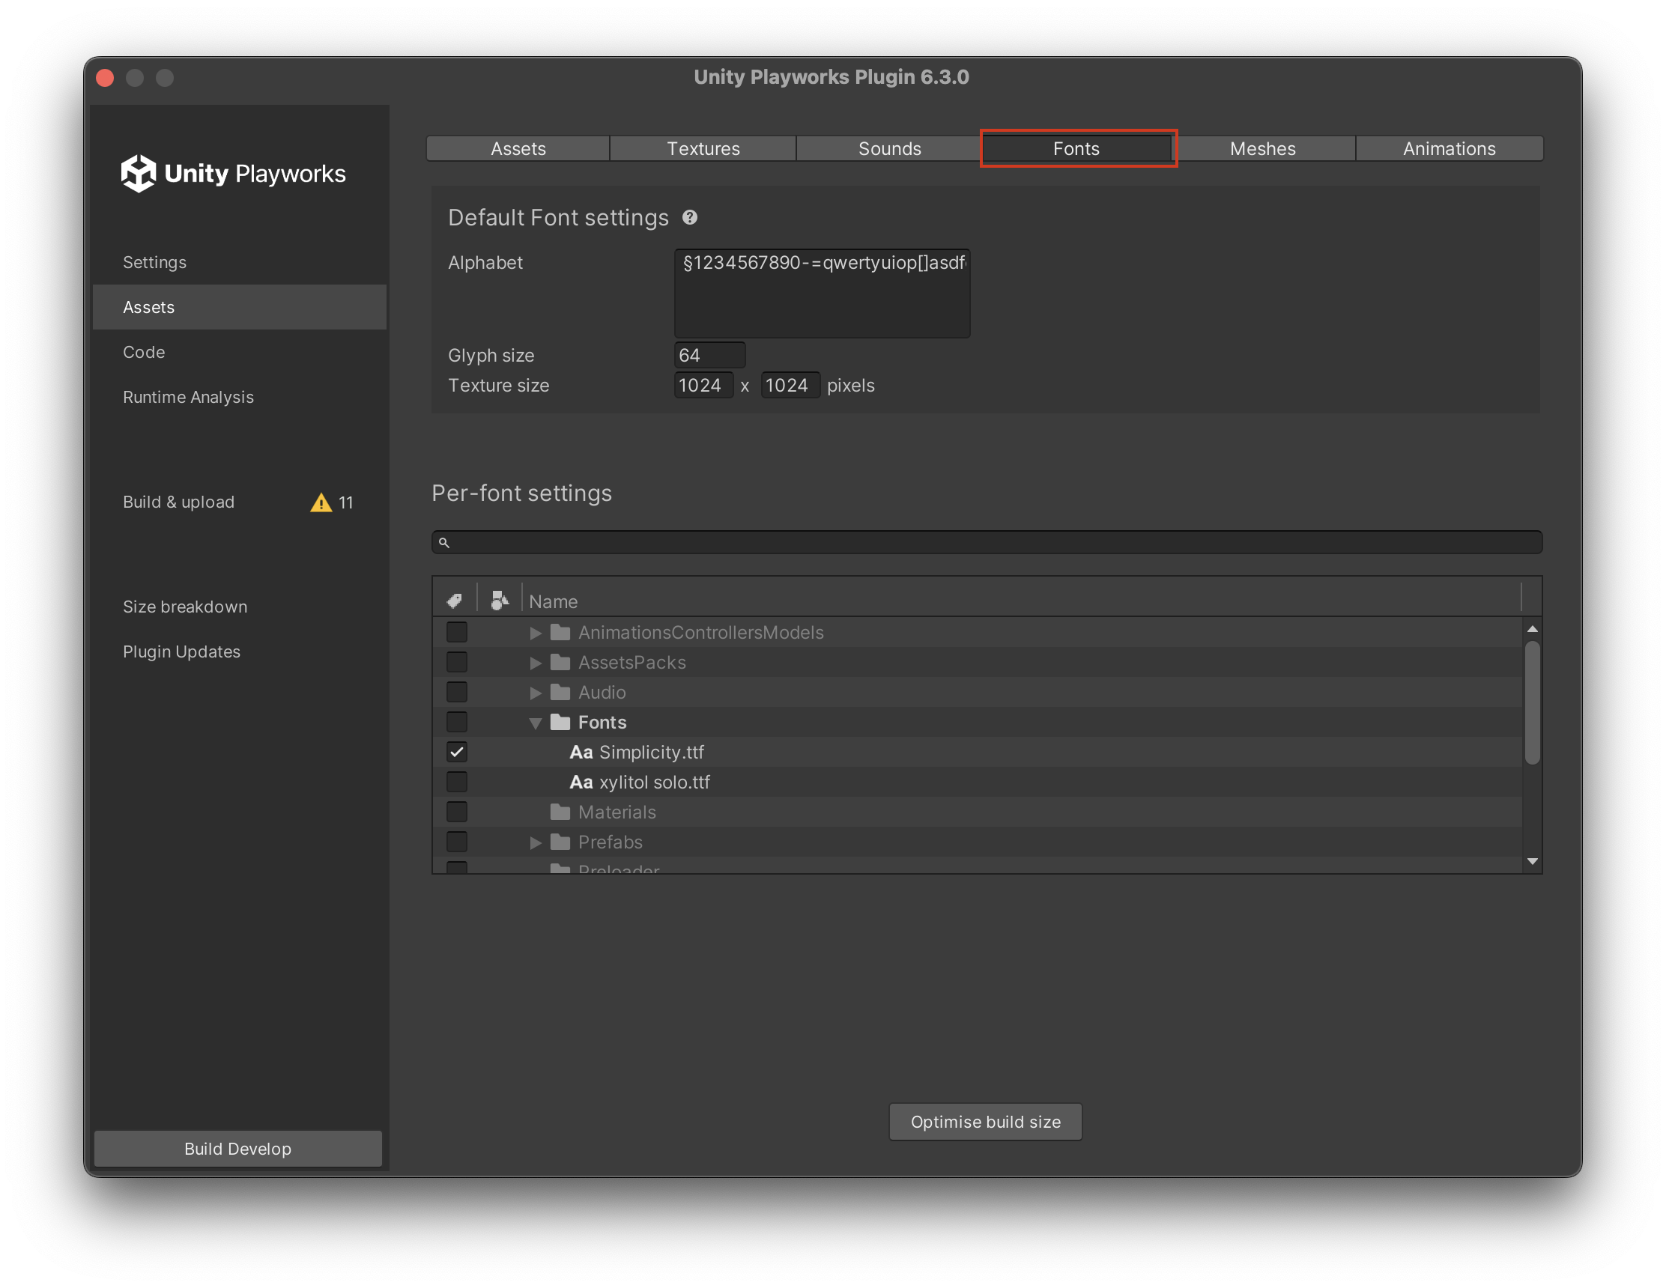Image resolution: width=1666 pixels, height=1288 pixels.
Task: Click the font override column header icon
Action: [x=500, y=601]
